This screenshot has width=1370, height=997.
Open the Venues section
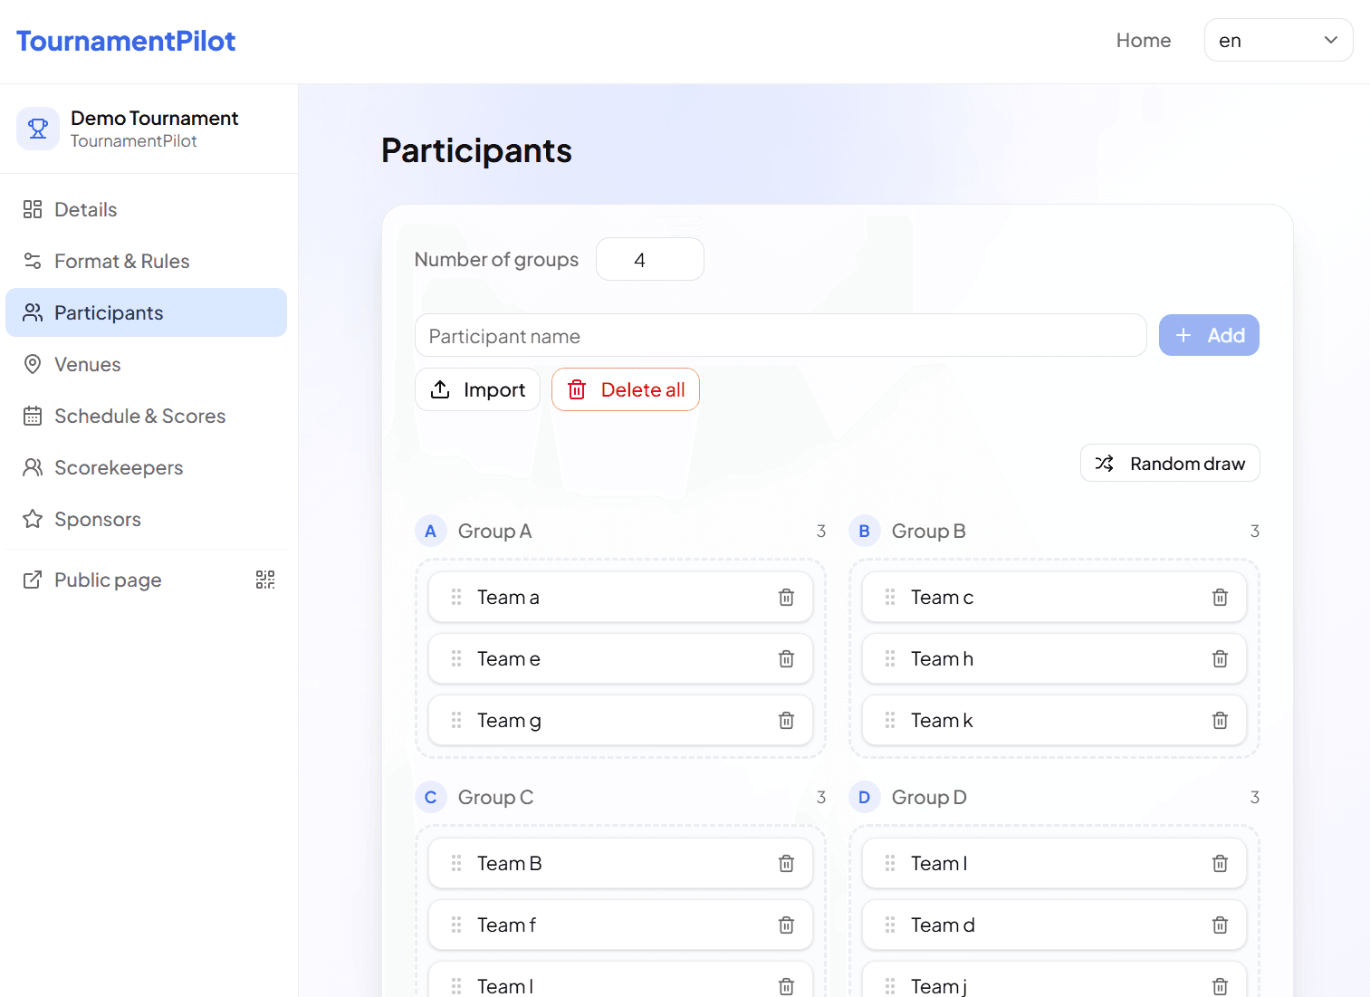click(x=147, y=364)
